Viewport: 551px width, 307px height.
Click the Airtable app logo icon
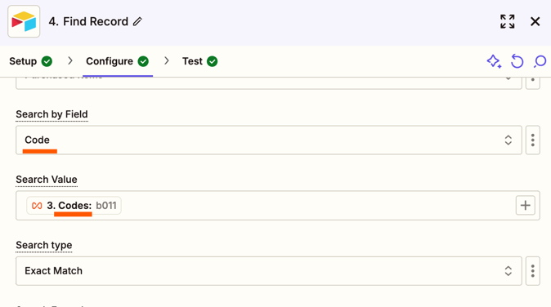pyautogui.click(x=24, y=21)
